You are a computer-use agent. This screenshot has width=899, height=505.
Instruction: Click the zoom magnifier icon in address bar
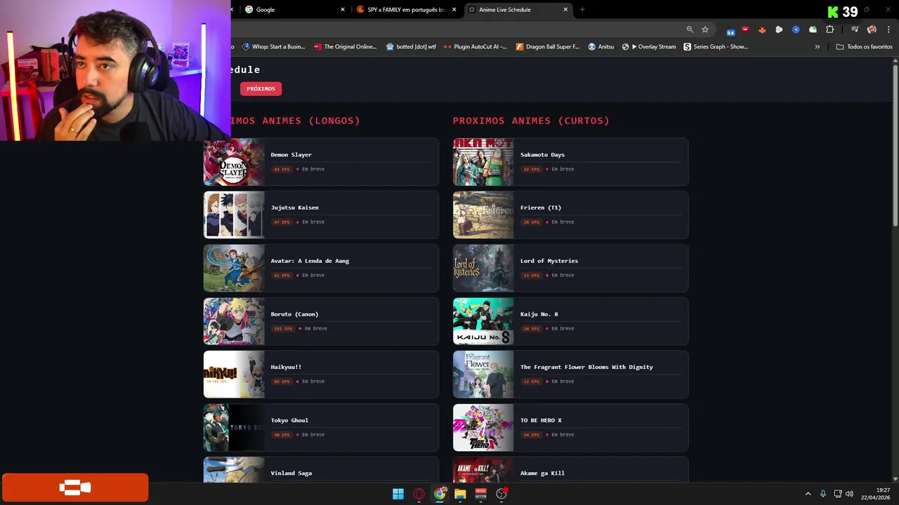690,29
